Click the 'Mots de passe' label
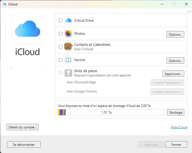This screenshot has width=192, height=153. 86,71
